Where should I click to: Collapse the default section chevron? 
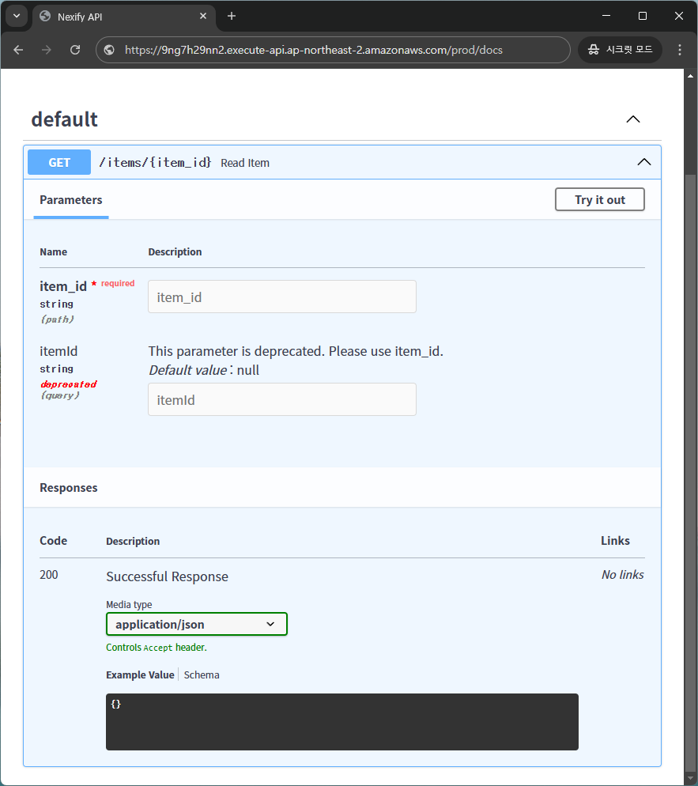pos(633,119)
